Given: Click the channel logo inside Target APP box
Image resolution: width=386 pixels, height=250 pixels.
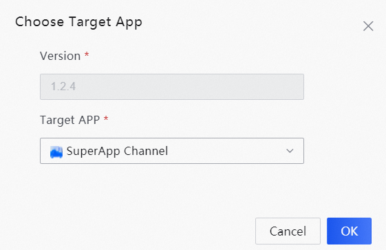Looking at the screenshot, I should (56, 152).
